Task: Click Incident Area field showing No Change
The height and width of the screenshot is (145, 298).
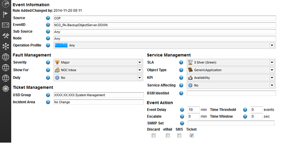Action: click(99, 102)
